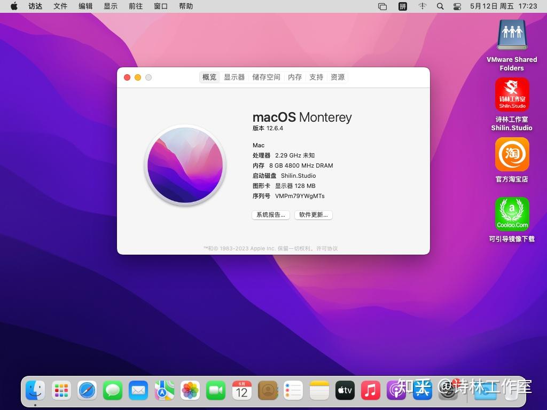This screenshot has height=410, width=547.
Task: Click the macOS Monterey title text
Action: click(302, 117)
